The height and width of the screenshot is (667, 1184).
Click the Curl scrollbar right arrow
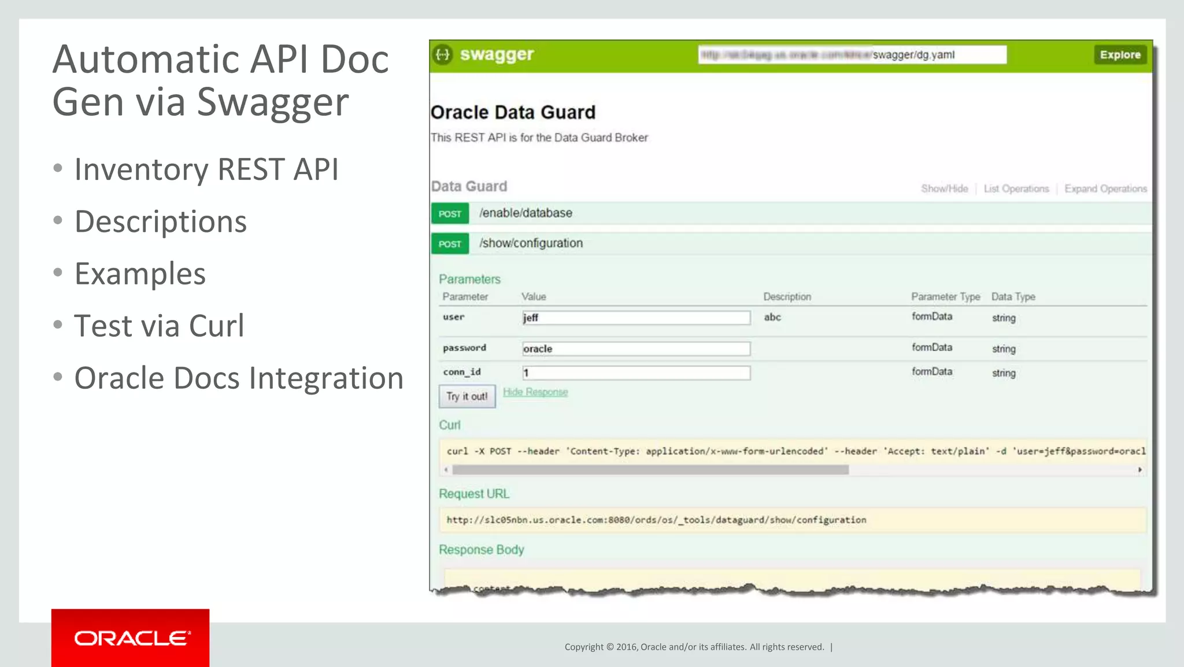pyautogui.click(x=1139, y=470)
